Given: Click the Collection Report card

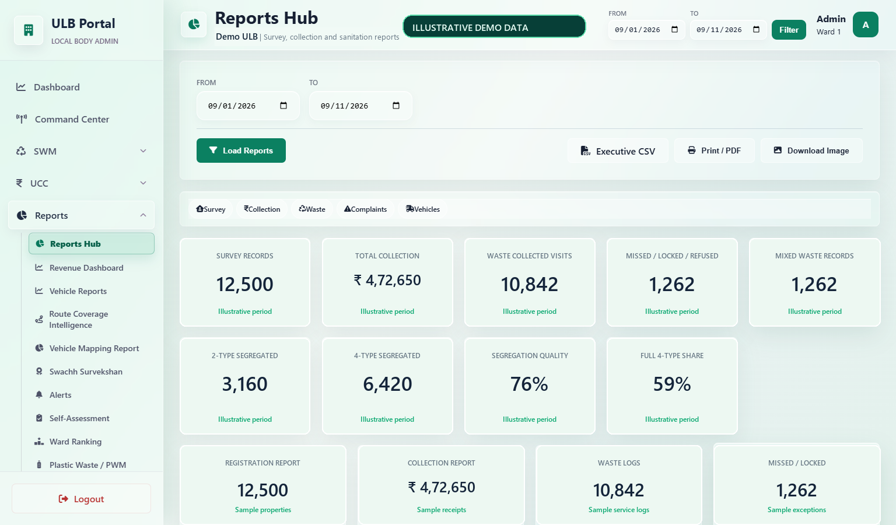Looking at the screenshot, I should [x=441, y=485].
